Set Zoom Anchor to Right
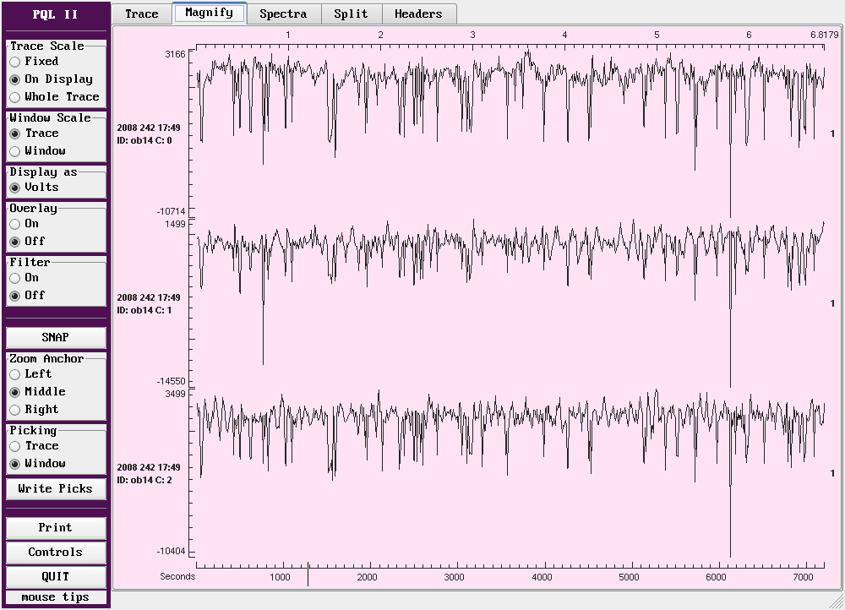Viewport: 845px width, 610px height. [15, 410]
